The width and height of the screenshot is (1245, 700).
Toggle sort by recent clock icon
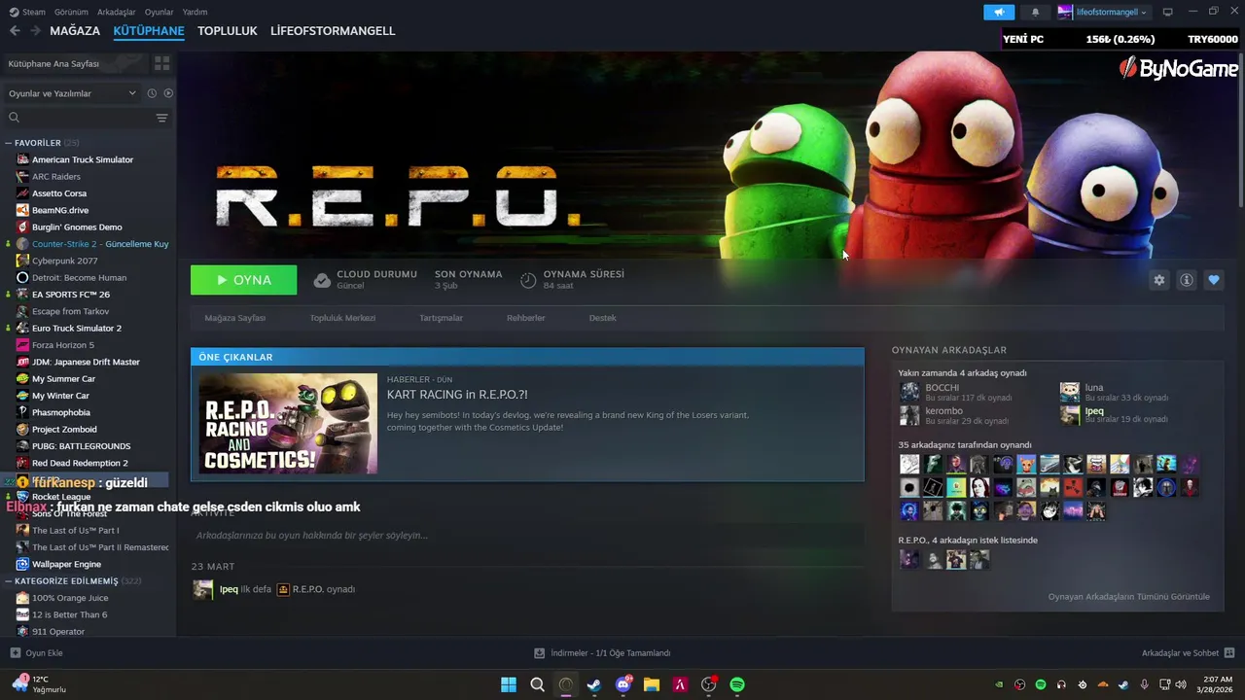coord(152,93)
